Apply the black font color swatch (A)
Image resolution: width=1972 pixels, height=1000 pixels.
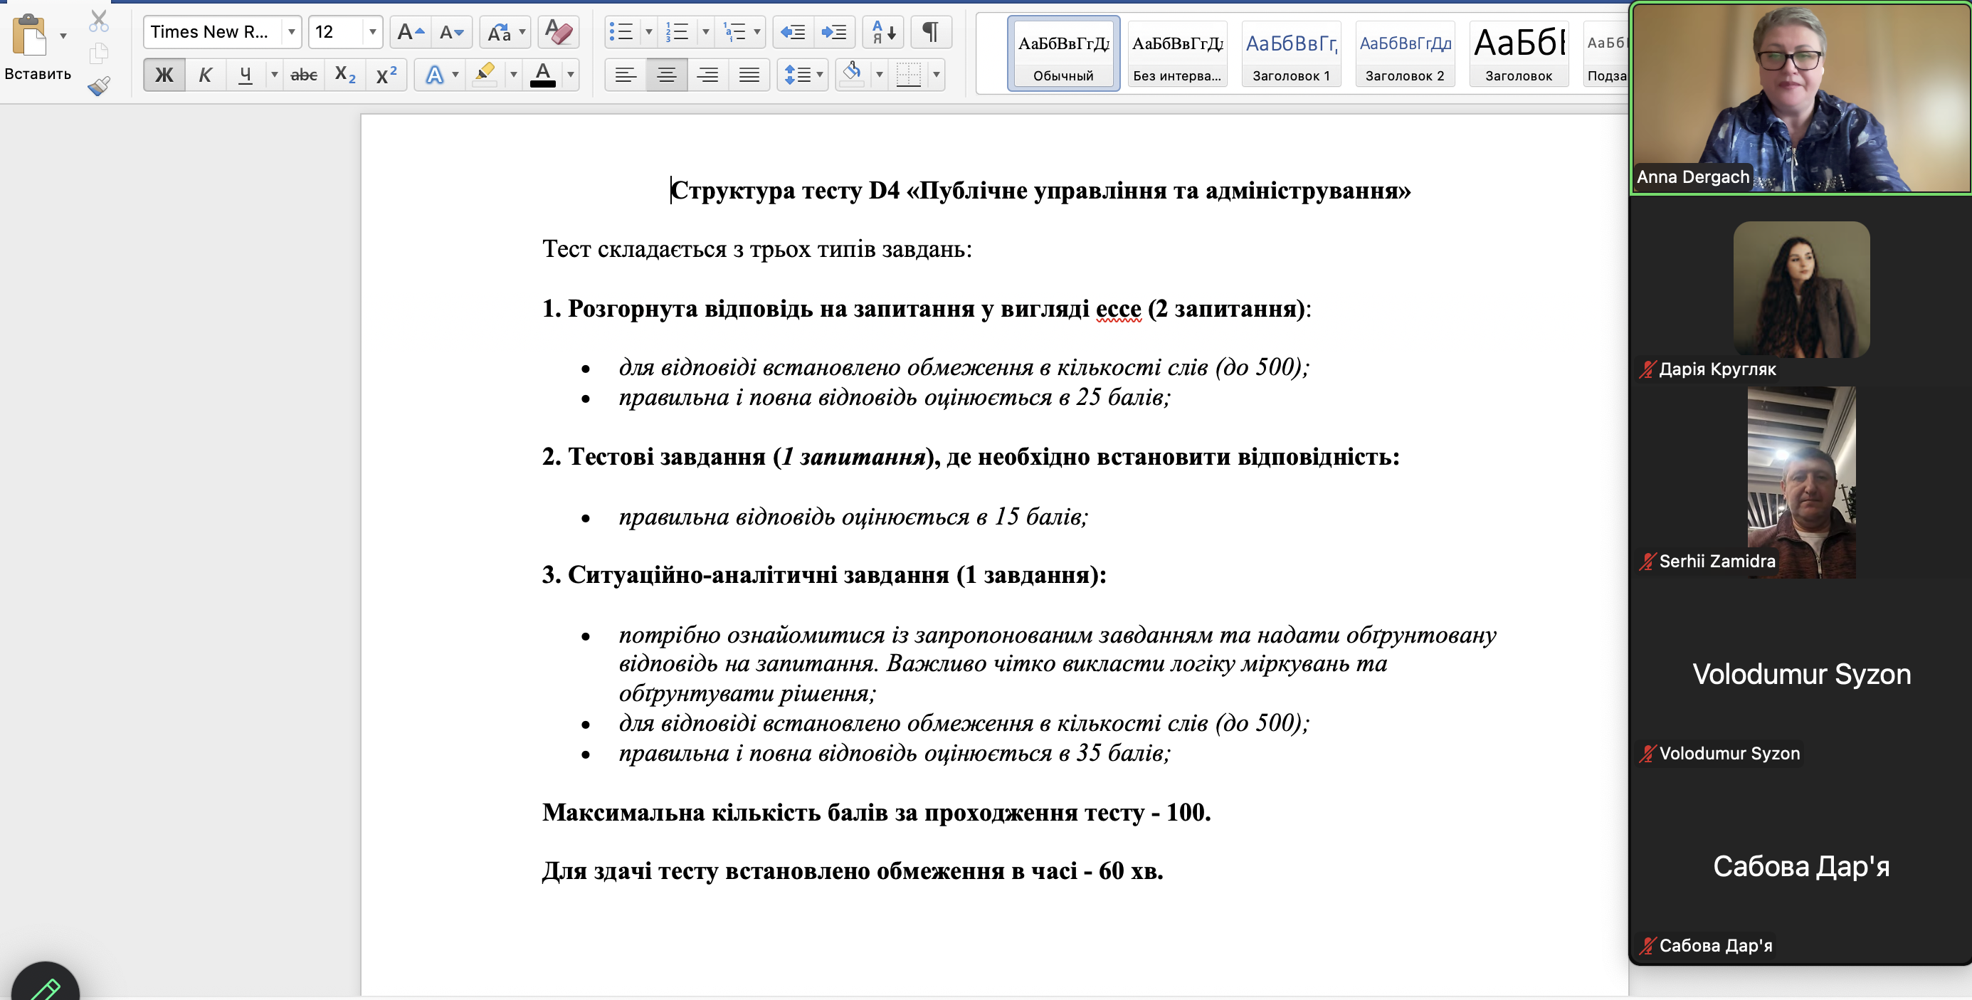coord(543,75)
